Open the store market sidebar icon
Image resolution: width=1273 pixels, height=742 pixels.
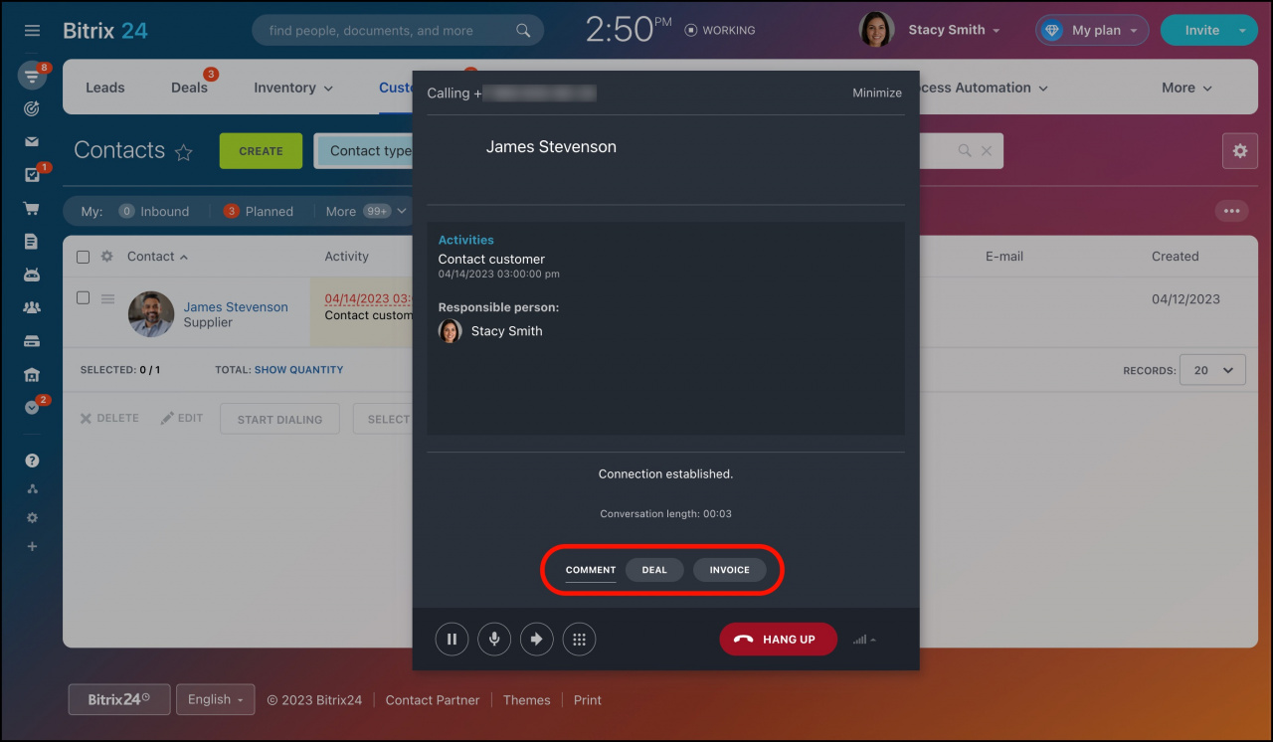(32, 375)
